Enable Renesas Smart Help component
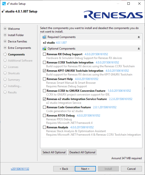Screen dimensions: 145x175 (44, 79)
